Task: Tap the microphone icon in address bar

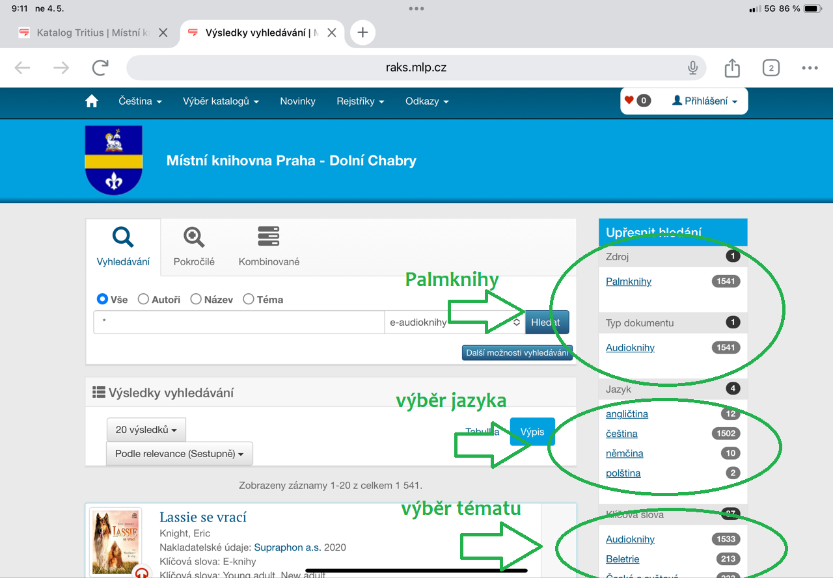Action: point(692,68)
